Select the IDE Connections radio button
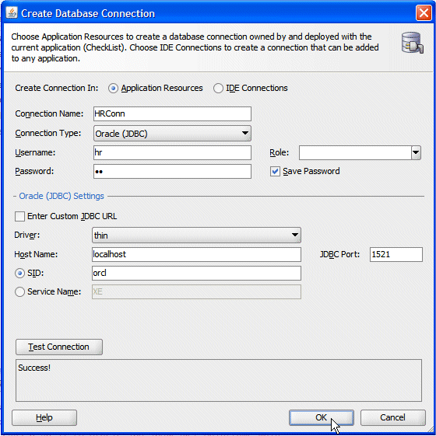 [218, 89]
